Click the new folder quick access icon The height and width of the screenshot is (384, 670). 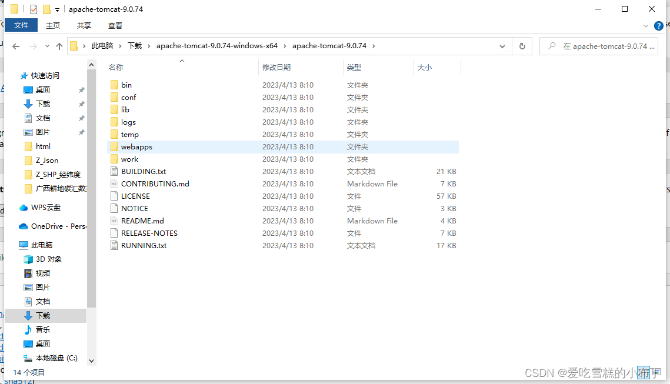[46, 9]
